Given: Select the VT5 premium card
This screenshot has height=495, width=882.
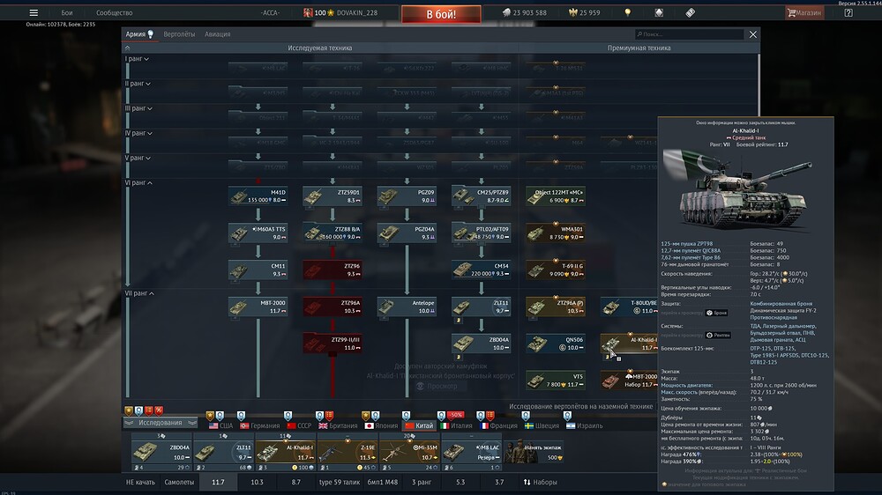Looking at the screenshot, I should coord(555,381).
